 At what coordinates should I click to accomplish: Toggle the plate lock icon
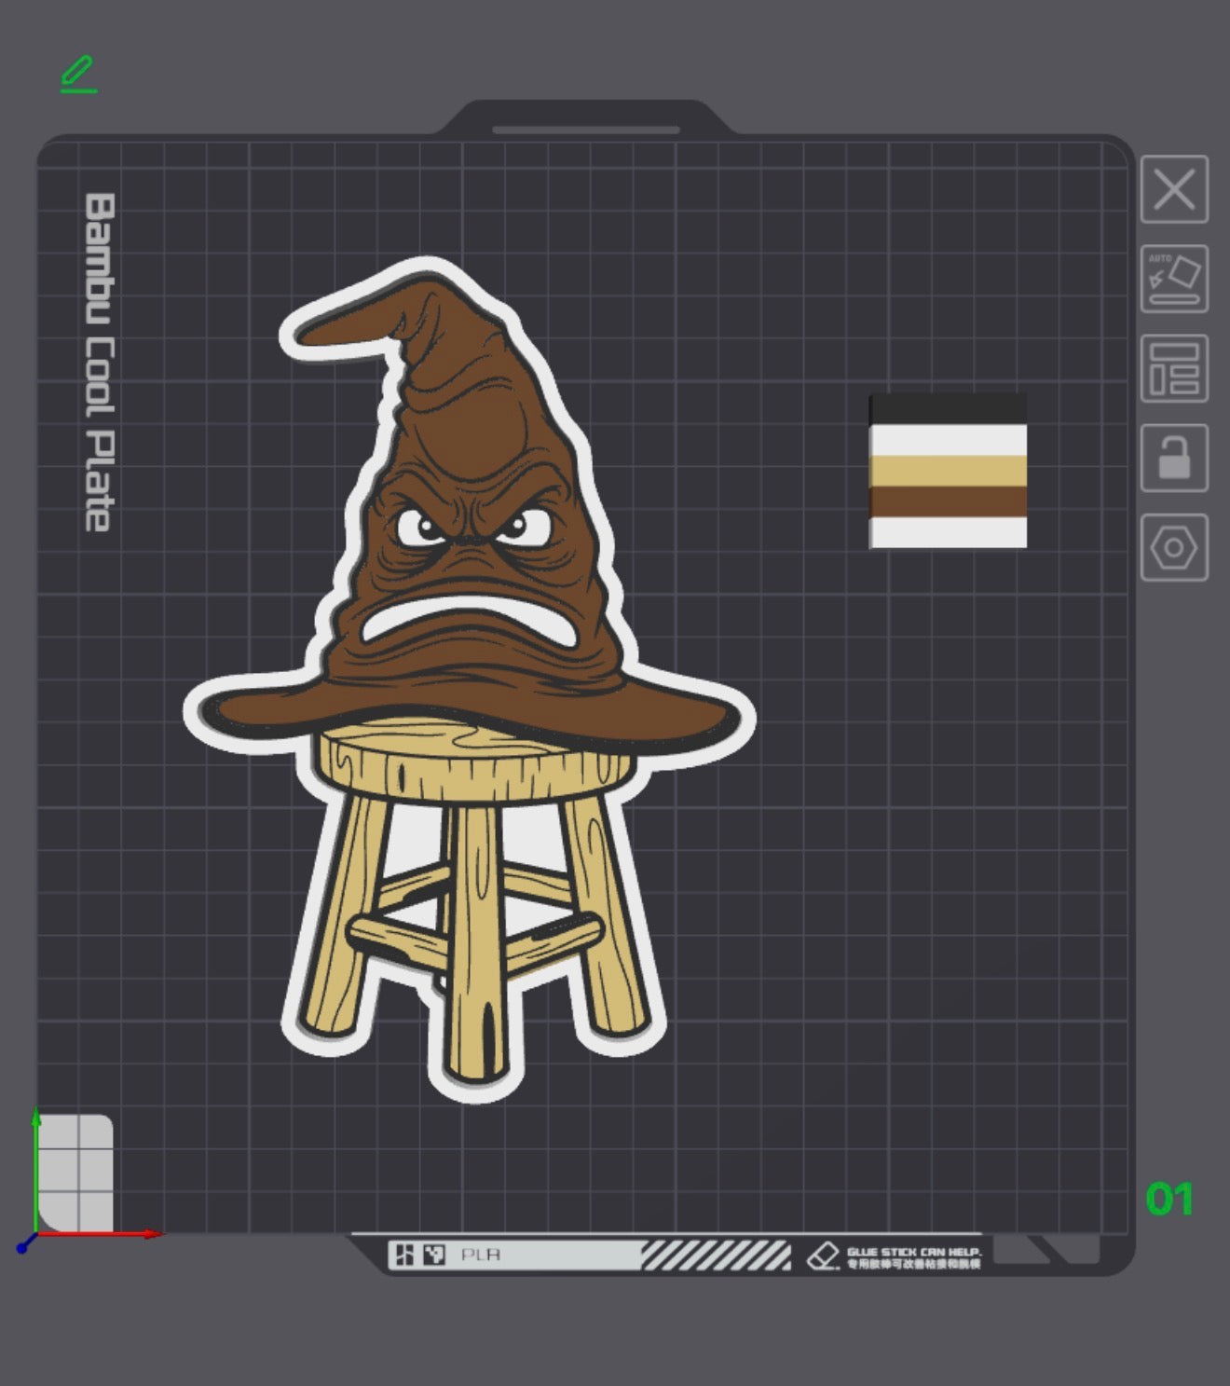[1174, 458]
